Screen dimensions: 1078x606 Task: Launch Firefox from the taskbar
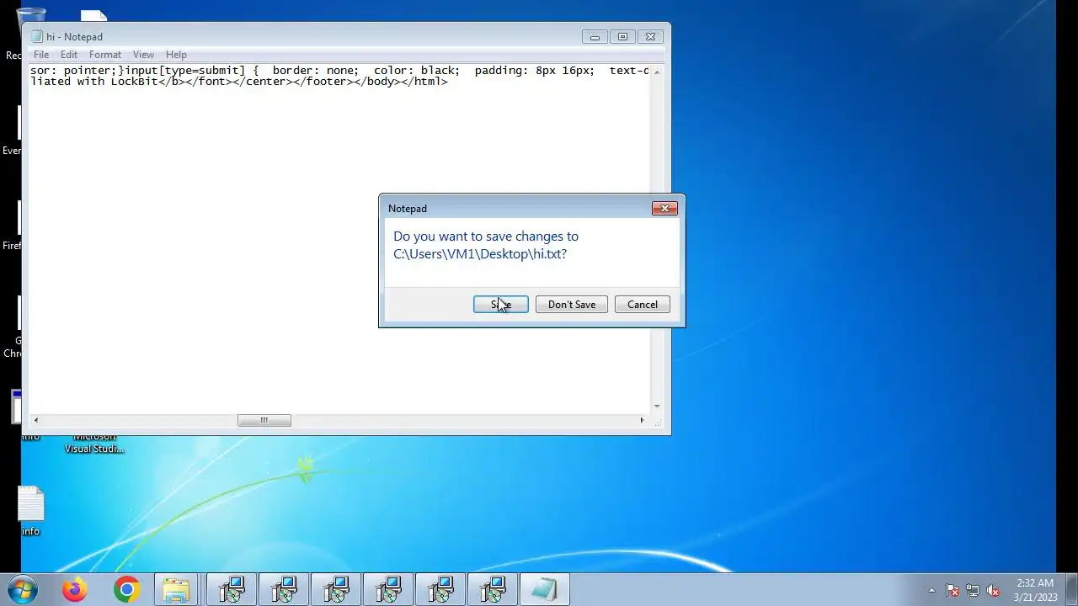74,590
